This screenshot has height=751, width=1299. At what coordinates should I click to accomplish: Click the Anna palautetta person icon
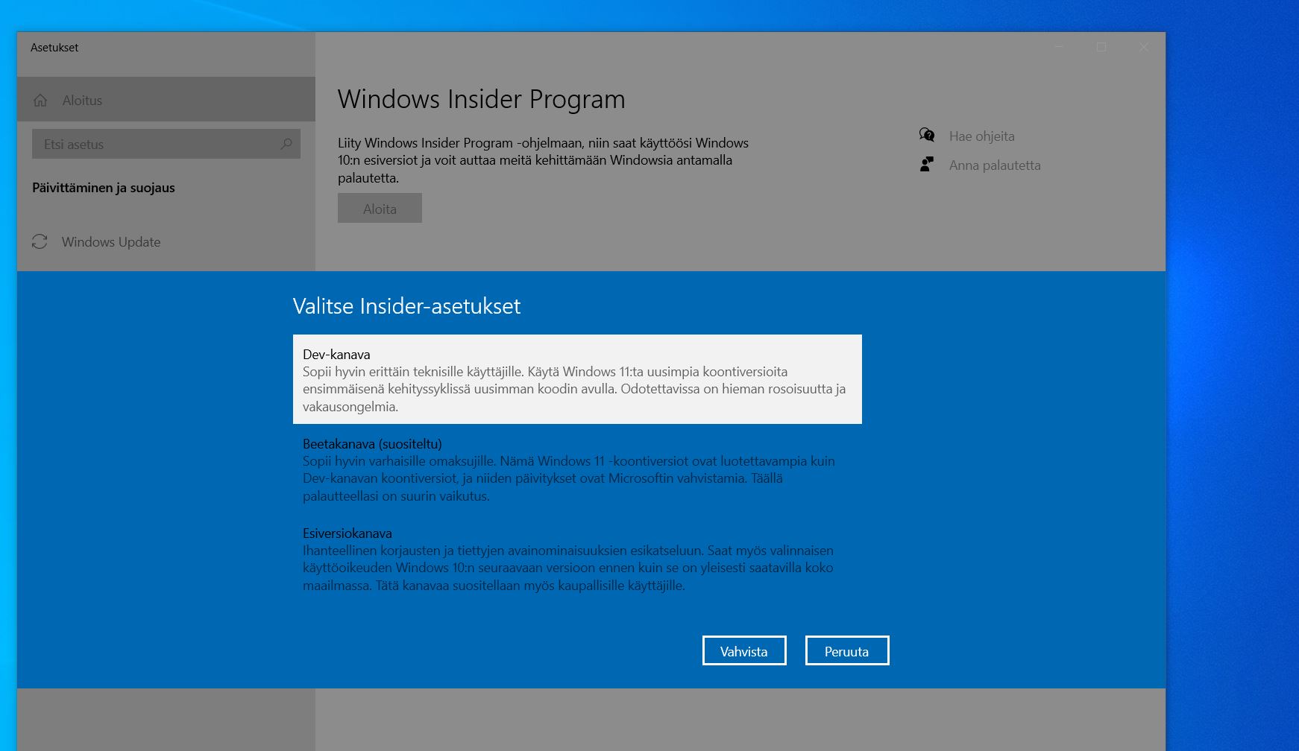point(927,164)
